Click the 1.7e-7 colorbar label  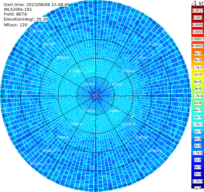198,124
